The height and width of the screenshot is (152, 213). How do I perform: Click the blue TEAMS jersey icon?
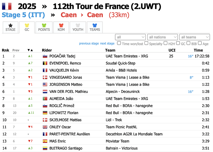coord(95,25)
